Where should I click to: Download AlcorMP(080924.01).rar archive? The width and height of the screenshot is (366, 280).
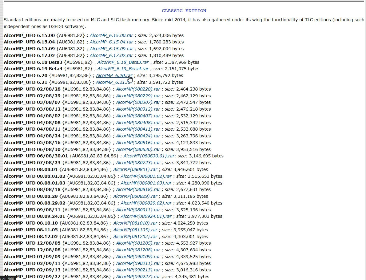[x=146, y=217]
